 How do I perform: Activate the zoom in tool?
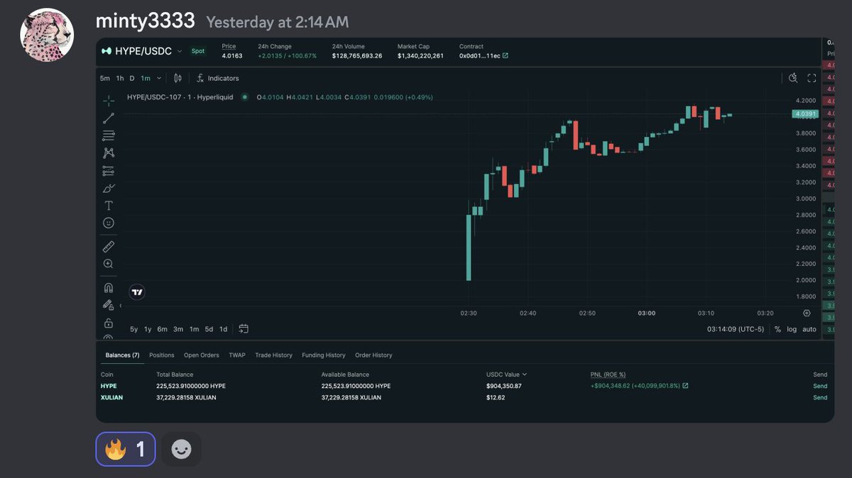click(x=108, y=264)
